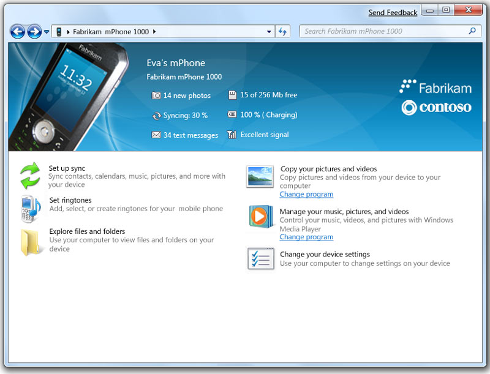490x374 pixels.
Task: Click the device settings checklist icon
Action: pyautogui.click(x=261, y=258)
